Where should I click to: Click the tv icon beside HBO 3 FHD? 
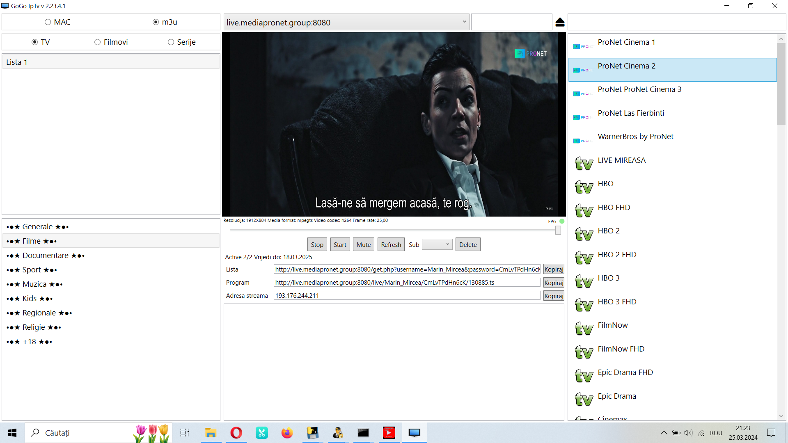pos(584,305)
